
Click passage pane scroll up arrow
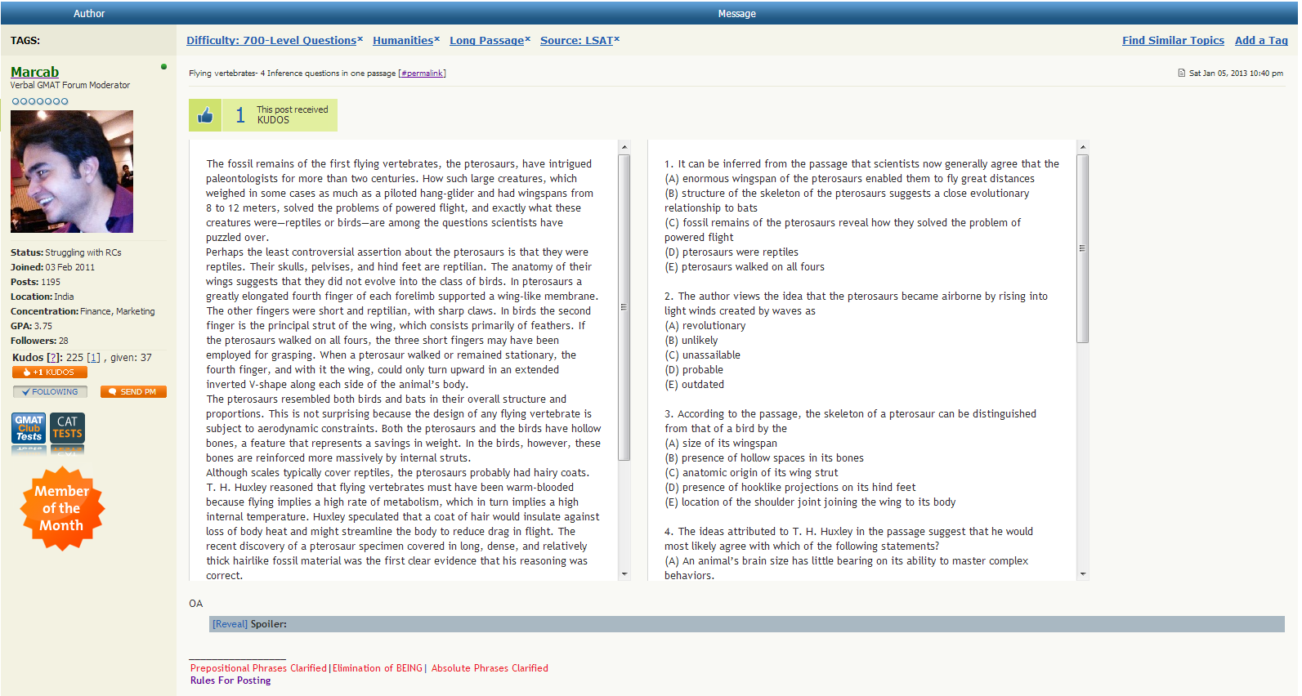coord(624,148)
